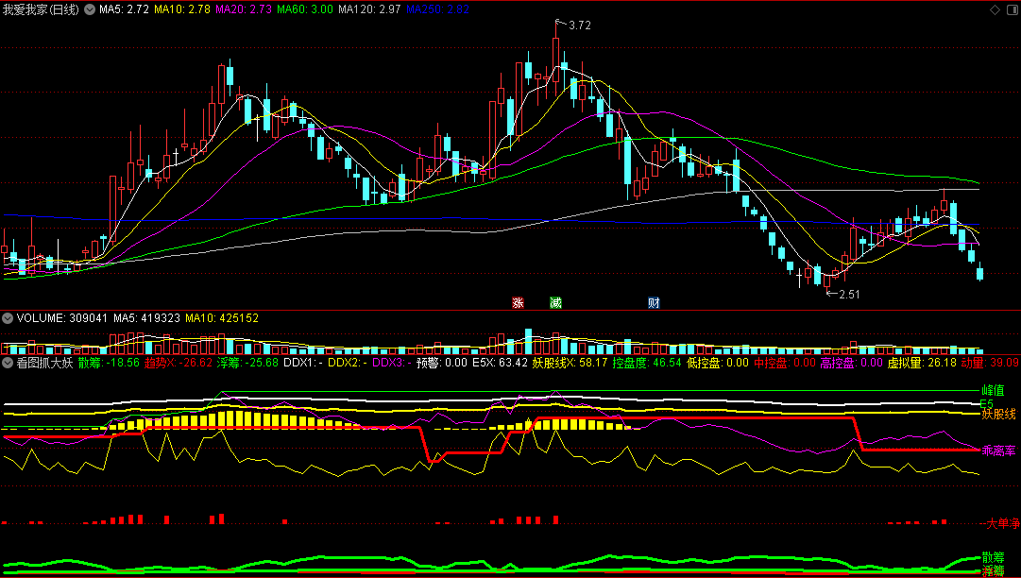Click the 高控盘: 0.00 value
The image size is (1021, 578).
852,363
